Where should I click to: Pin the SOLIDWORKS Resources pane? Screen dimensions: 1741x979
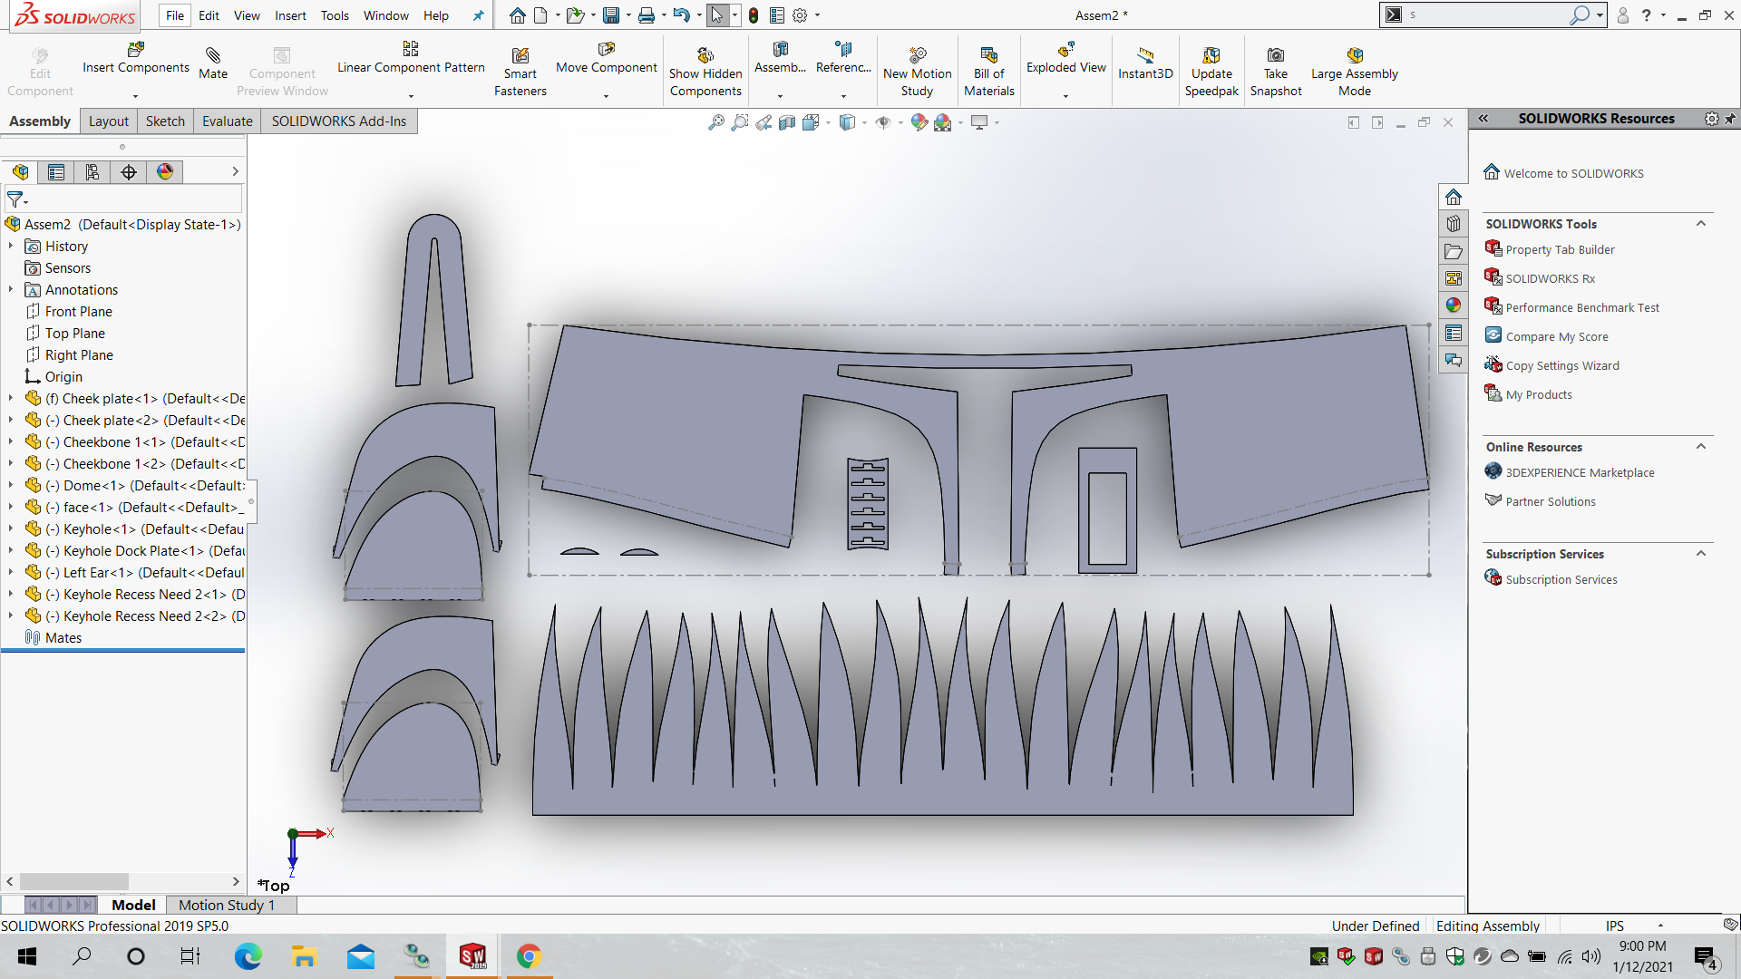point(1730,119)
